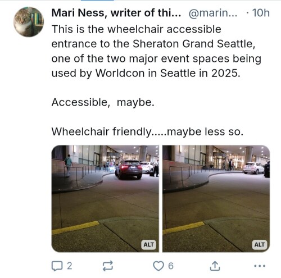The height and width of the screenshot is (278, 281).
Task: Click the handrail area in right photo
Action: pyautogui.click(x=184, y=173)
